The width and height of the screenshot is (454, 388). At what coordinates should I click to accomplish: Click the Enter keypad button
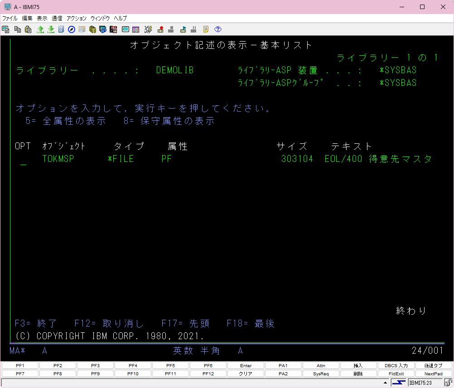pyautogui.click(x=246, y=365)
